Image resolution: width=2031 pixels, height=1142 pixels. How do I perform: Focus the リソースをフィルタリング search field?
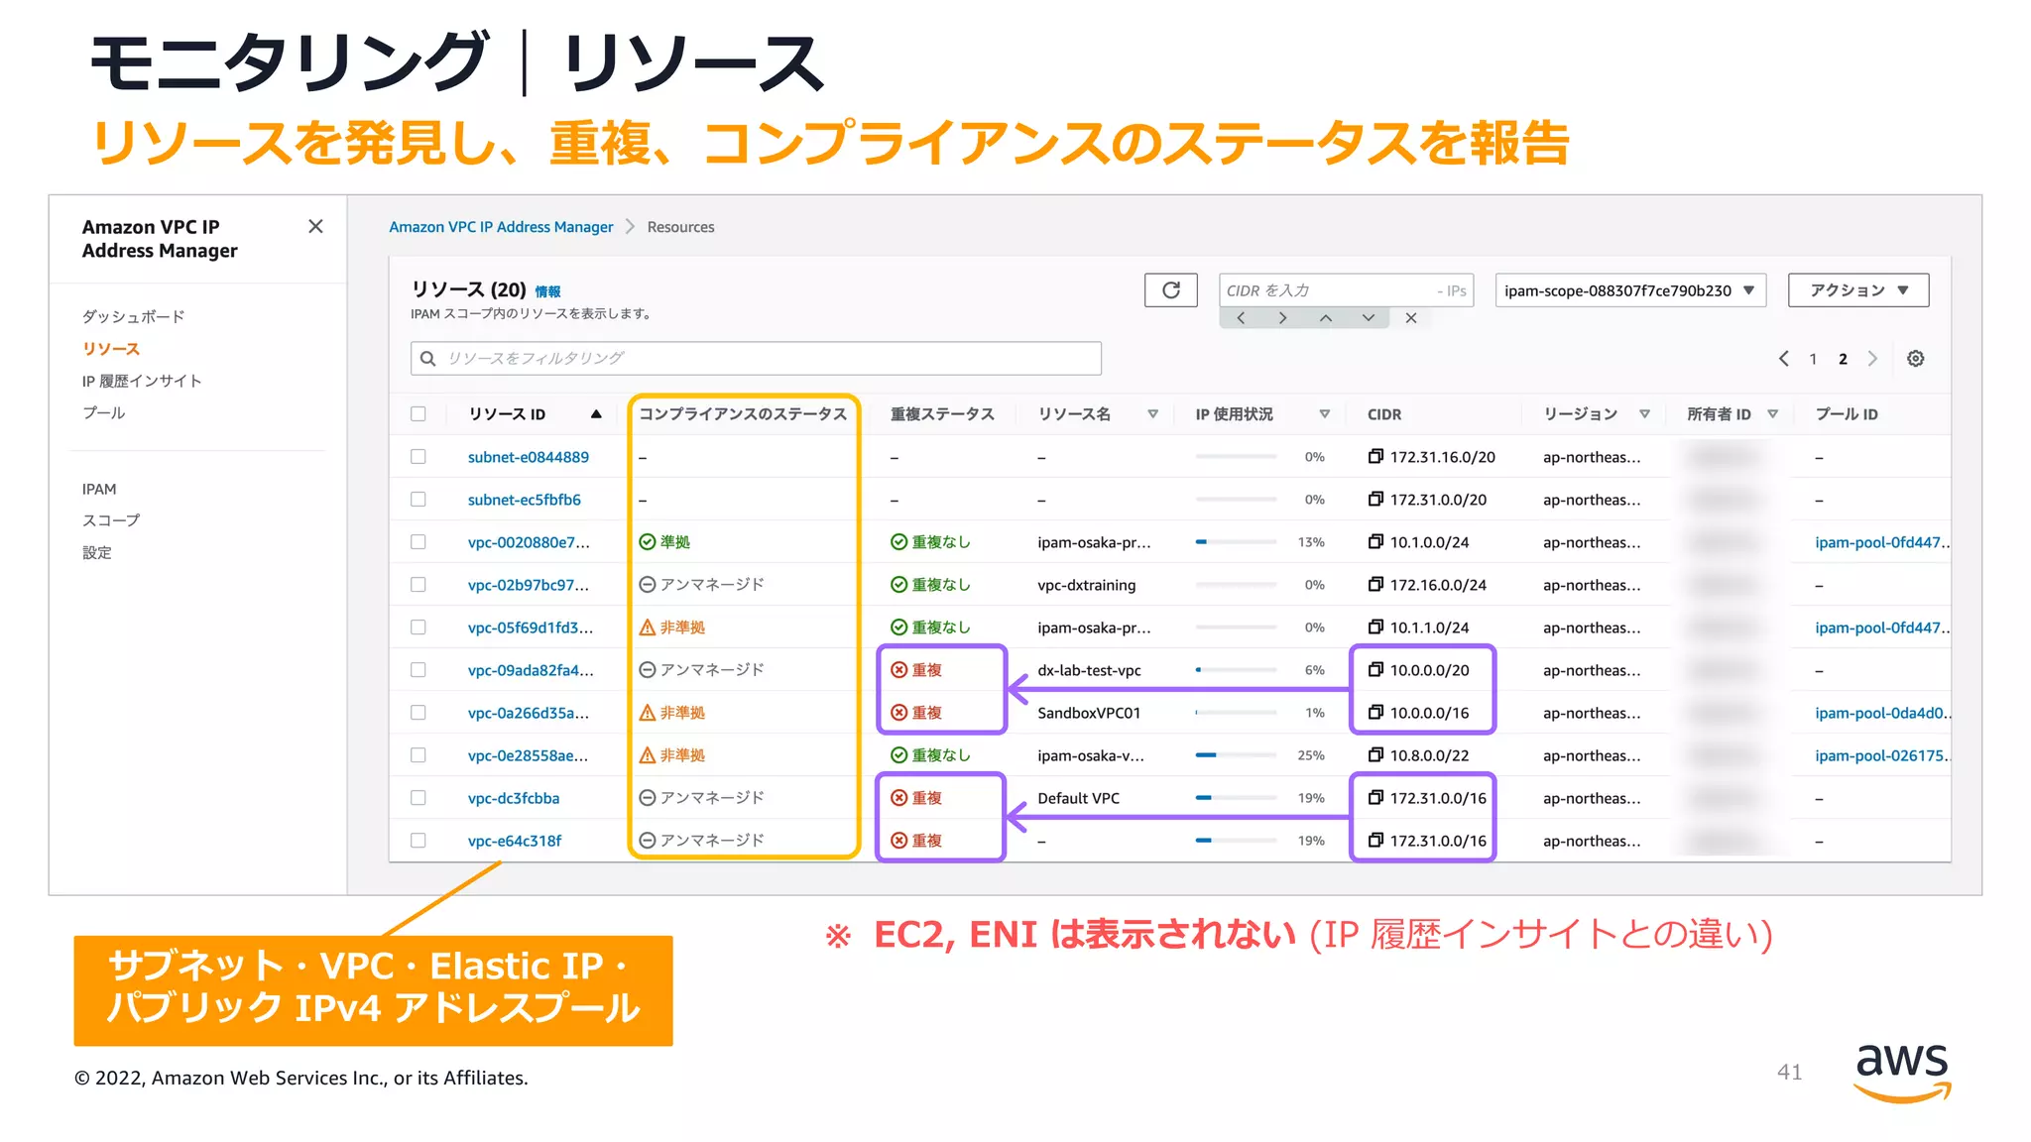pos(756,358)
